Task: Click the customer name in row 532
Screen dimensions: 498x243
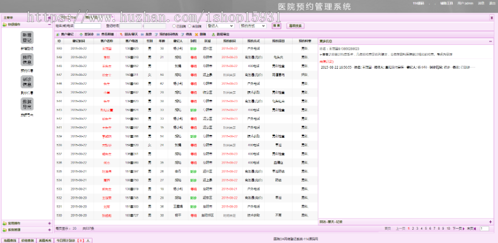Action: pyautogui.click(x=107, y=198)
